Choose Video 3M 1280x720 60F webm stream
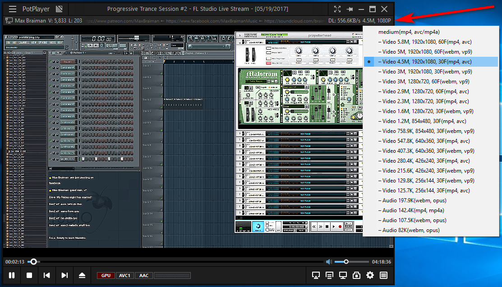The width and height of the screenshot is (502, 287). point(431,82)
